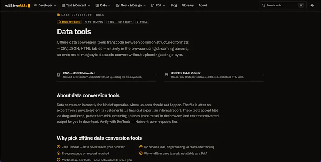Click the CSV ↔ JSON Converter file icon
321x162 pixels.
(59, 75)
